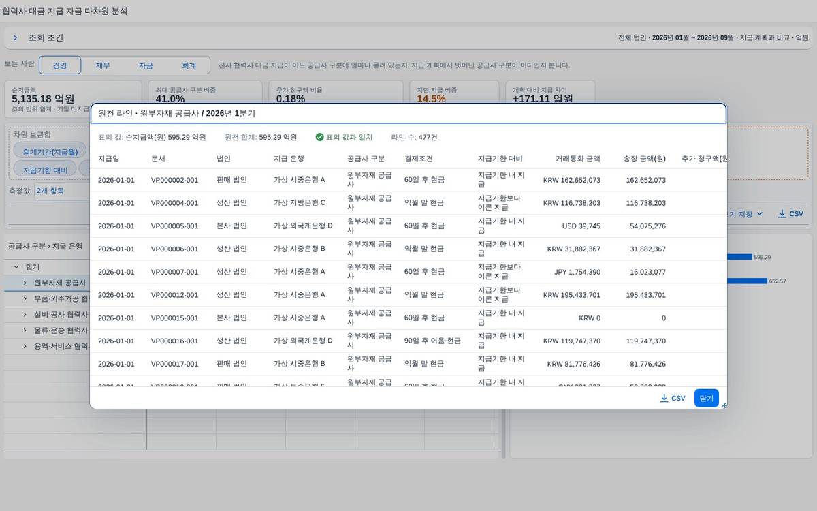Click document cell VP000016-001

tap(175, 341)
